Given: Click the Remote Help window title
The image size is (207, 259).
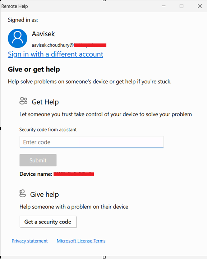Looking at the screenshot, I should coord(14,6).
